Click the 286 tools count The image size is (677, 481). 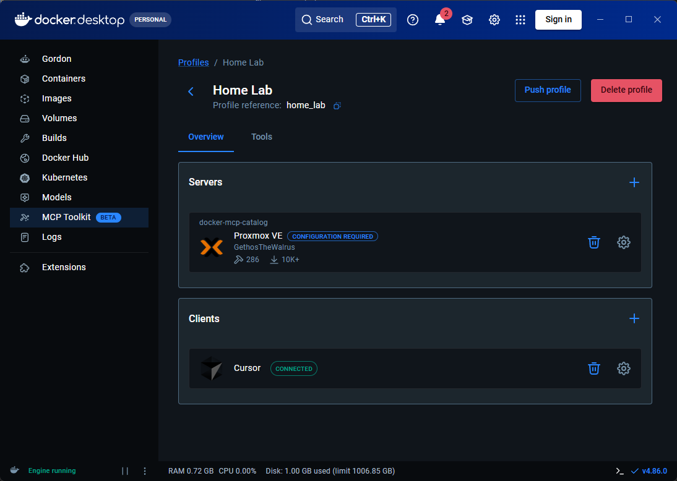tap(246, 260)
